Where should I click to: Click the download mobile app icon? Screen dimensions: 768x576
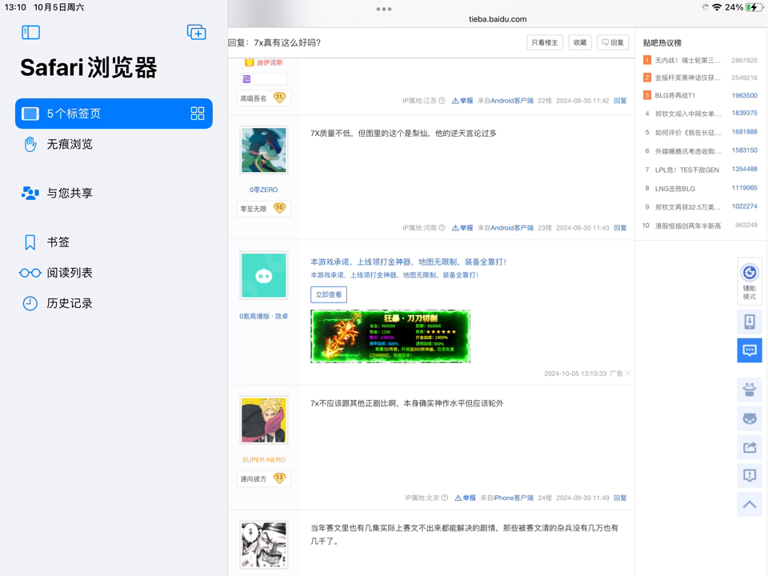[x=750, y=322]
